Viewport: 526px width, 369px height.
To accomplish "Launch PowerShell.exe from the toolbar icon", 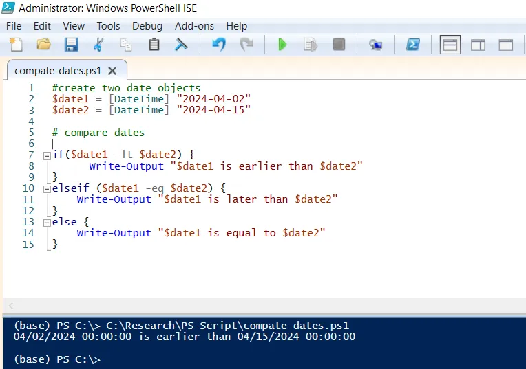I will click(412, 45).
